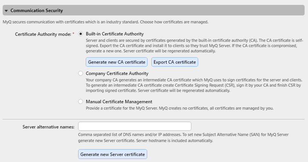Click Generate new CA certificate button

(117, 62)
